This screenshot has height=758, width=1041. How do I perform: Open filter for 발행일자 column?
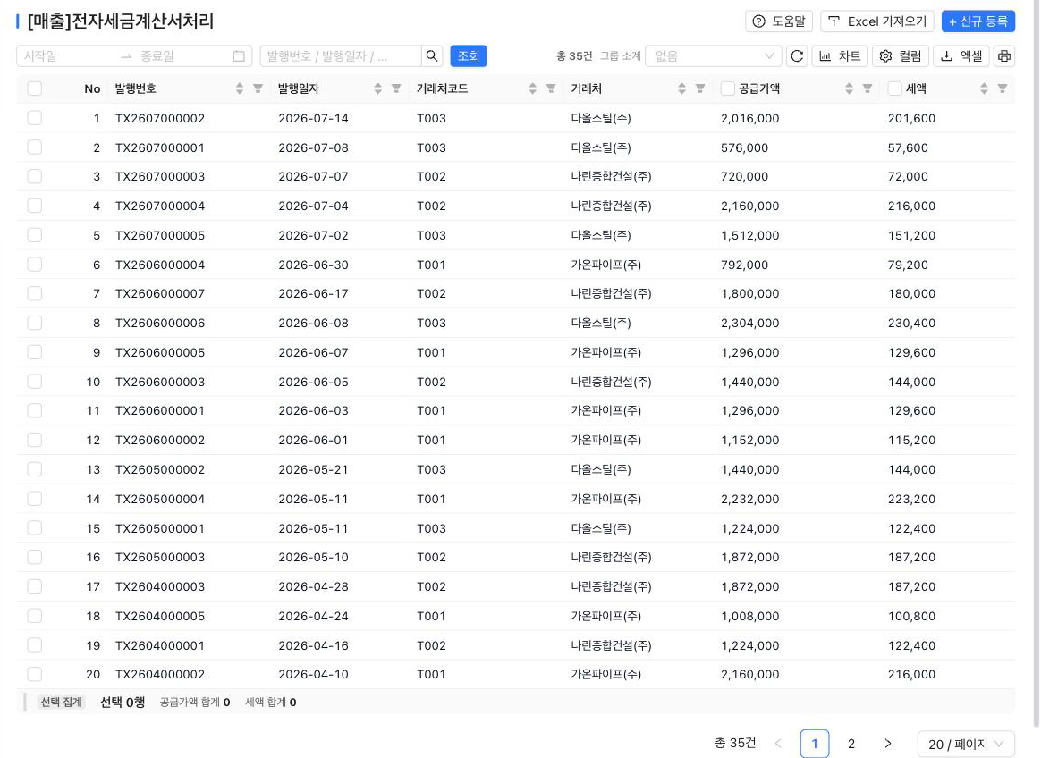[x=396, y=88]
